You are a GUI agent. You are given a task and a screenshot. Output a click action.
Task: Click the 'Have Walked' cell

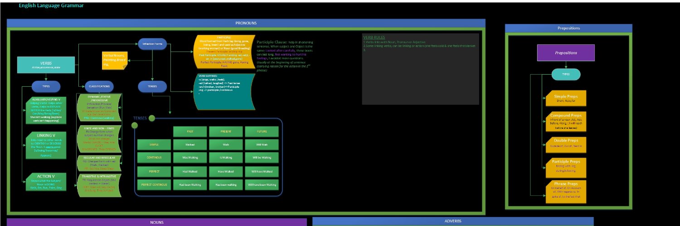225,172
